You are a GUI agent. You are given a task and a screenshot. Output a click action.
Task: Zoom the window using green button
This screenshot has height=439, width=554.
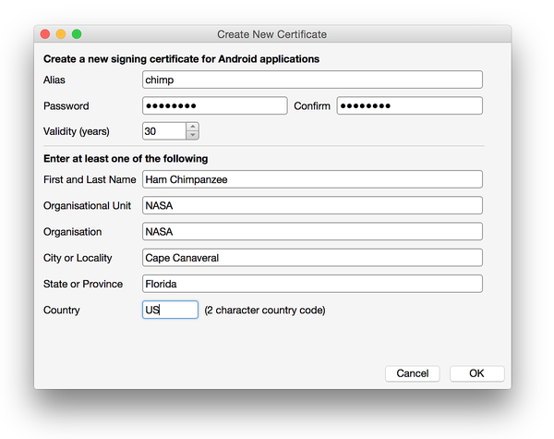pos(77,34)
